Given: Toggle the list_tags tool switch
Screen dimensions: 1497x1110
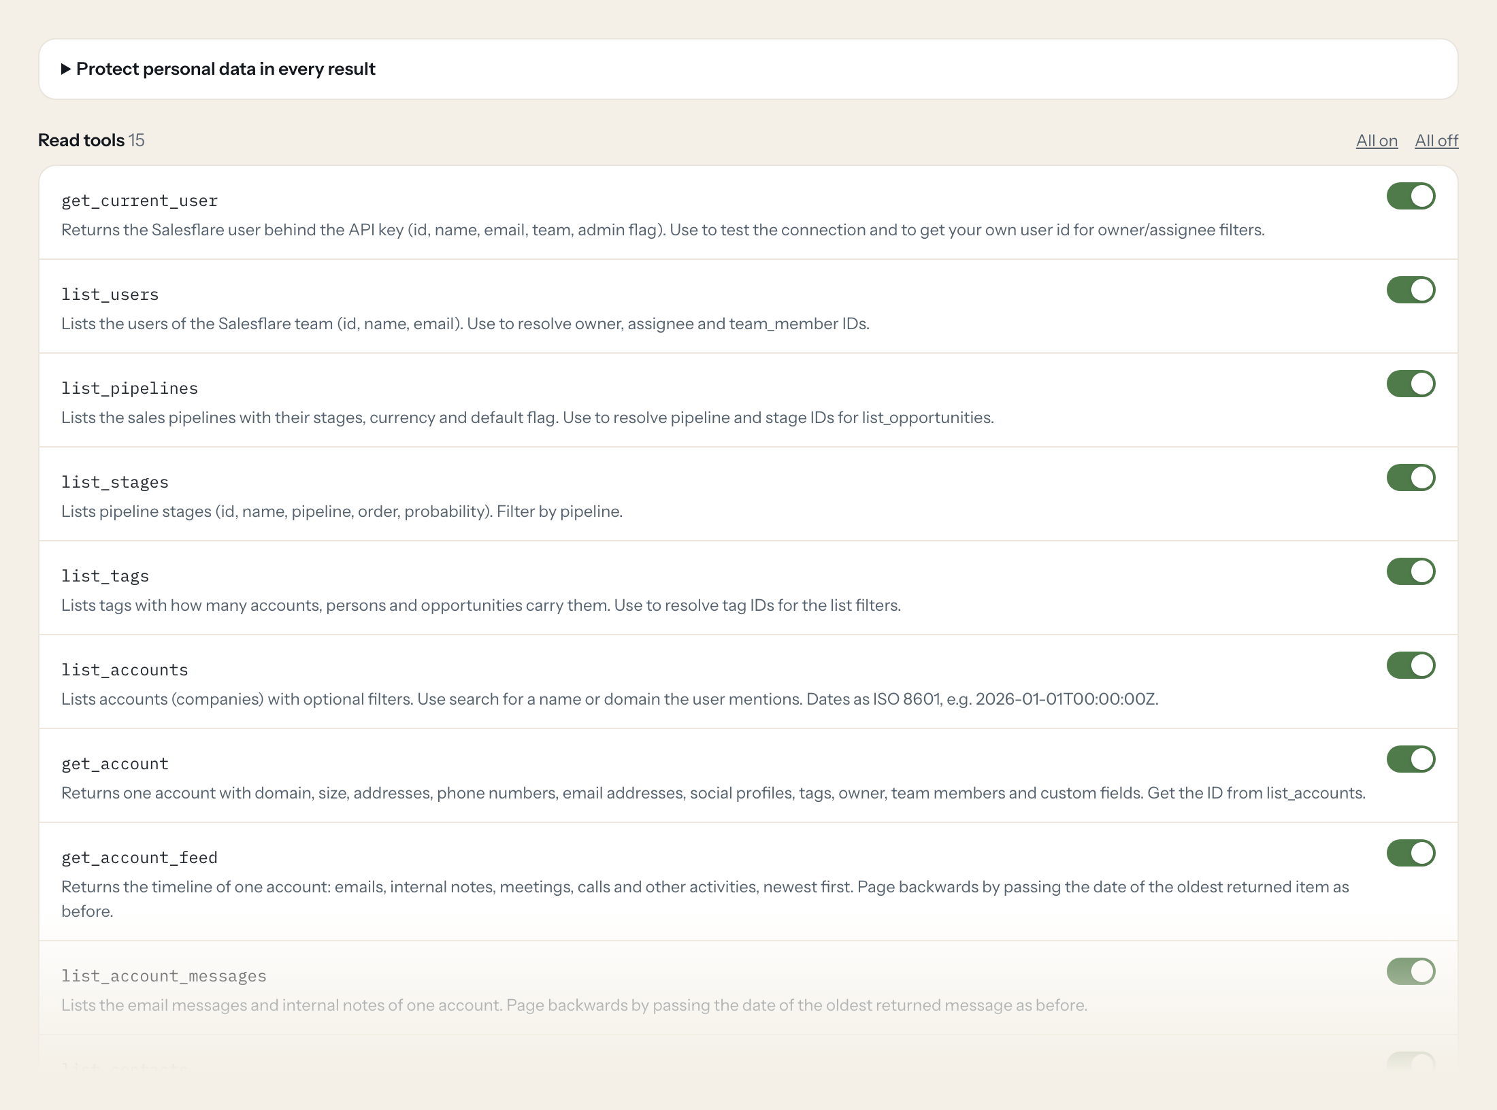Looking at the screenshot, I should tap(1411, 571).
